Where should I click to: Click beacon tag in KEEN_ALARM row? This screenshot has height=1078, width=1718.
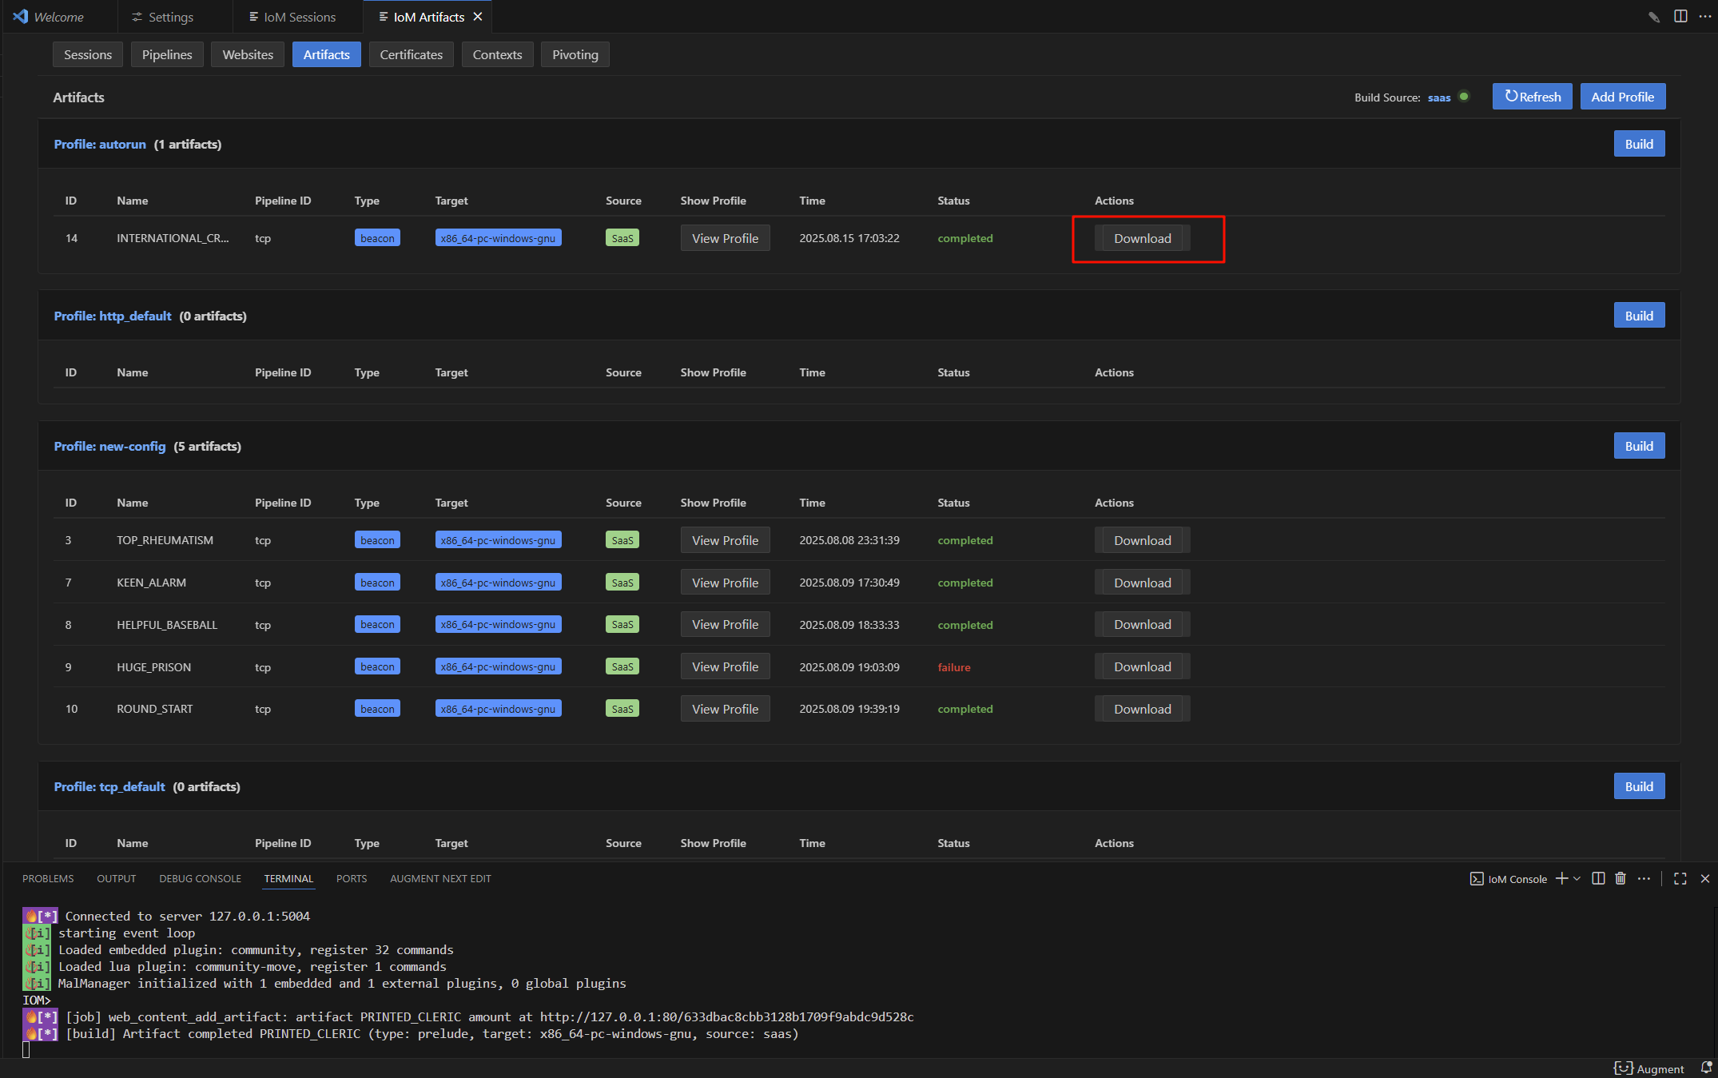pos(377,583)
